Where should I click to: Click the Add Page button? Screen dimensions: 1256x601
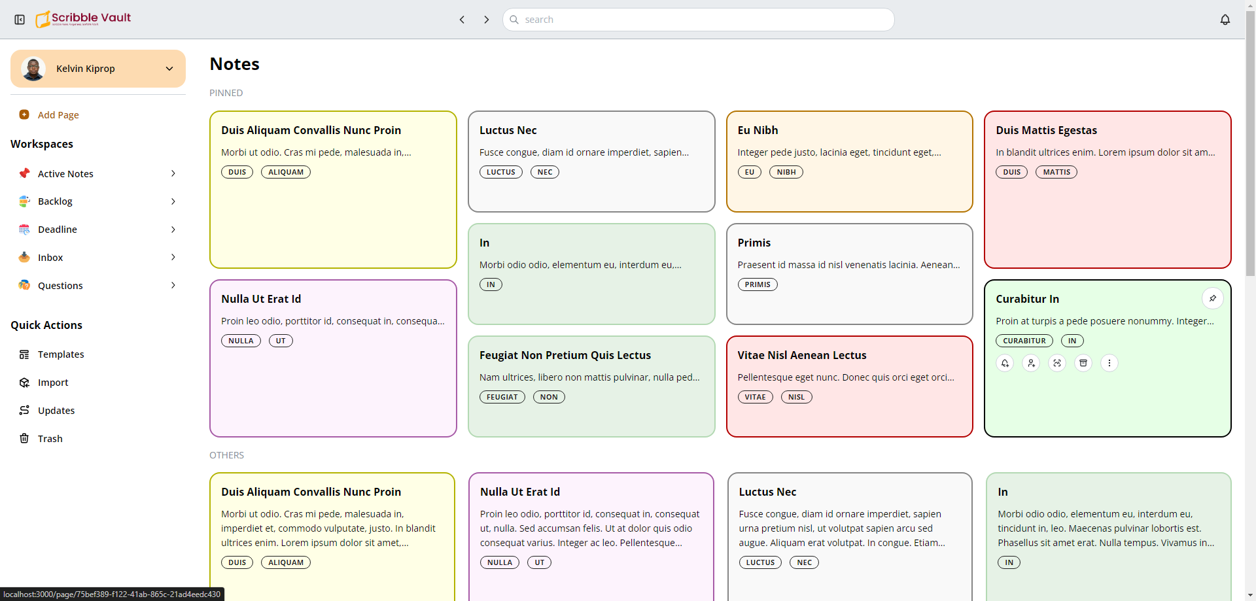pos(58,115)
